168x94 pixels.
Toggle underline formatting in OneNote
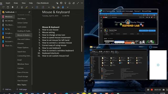[22, 7]
